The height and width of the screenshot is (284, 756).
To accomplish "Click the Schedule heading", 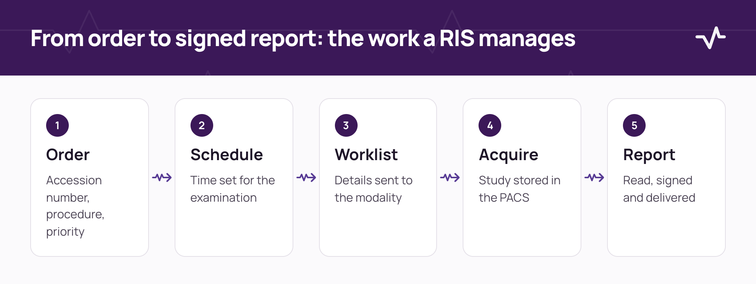I will tap(227, 155).
